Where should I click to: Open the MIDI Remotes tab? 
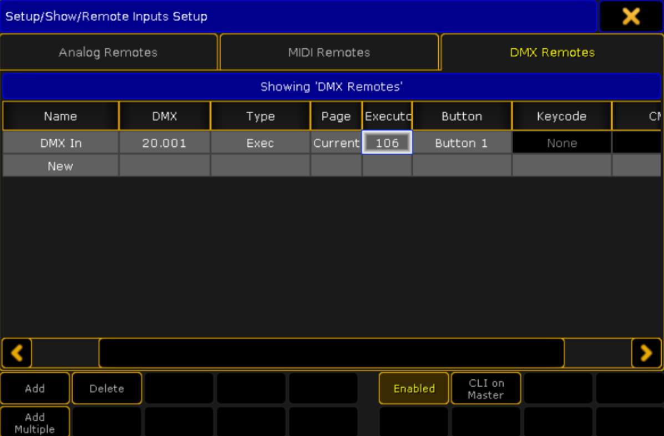point(329,52)
